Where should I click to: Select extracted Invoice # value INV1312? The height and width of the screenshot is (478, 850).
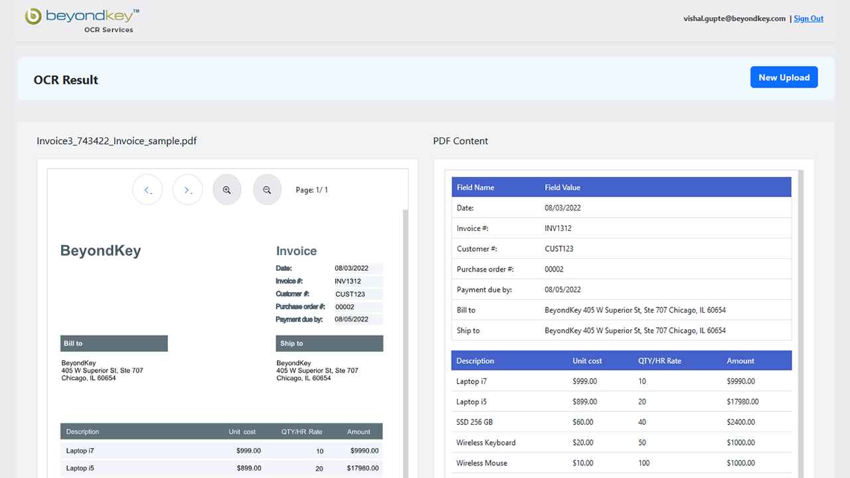click(558, 228)
